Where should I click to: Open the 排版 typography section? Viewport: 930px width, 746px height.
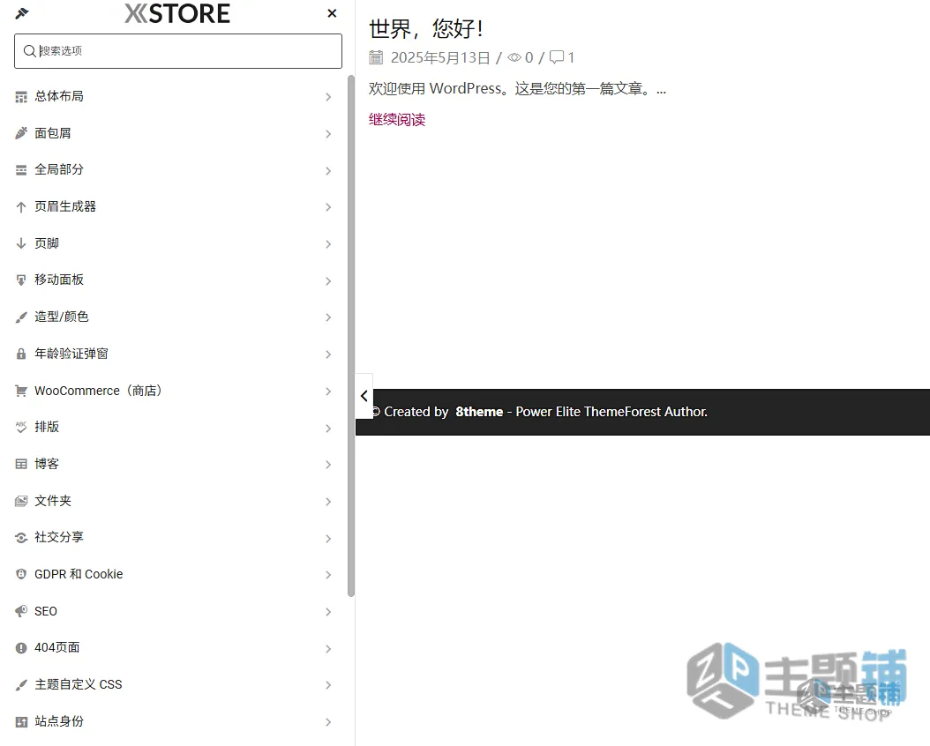[173, 427]
